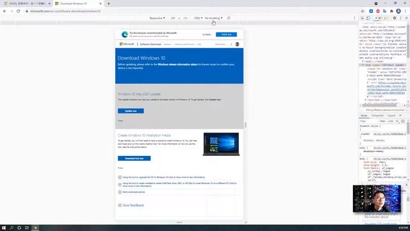Click the Edge browser logo in banner
This screenshot has width=410, height=231.
pos(125,34)
